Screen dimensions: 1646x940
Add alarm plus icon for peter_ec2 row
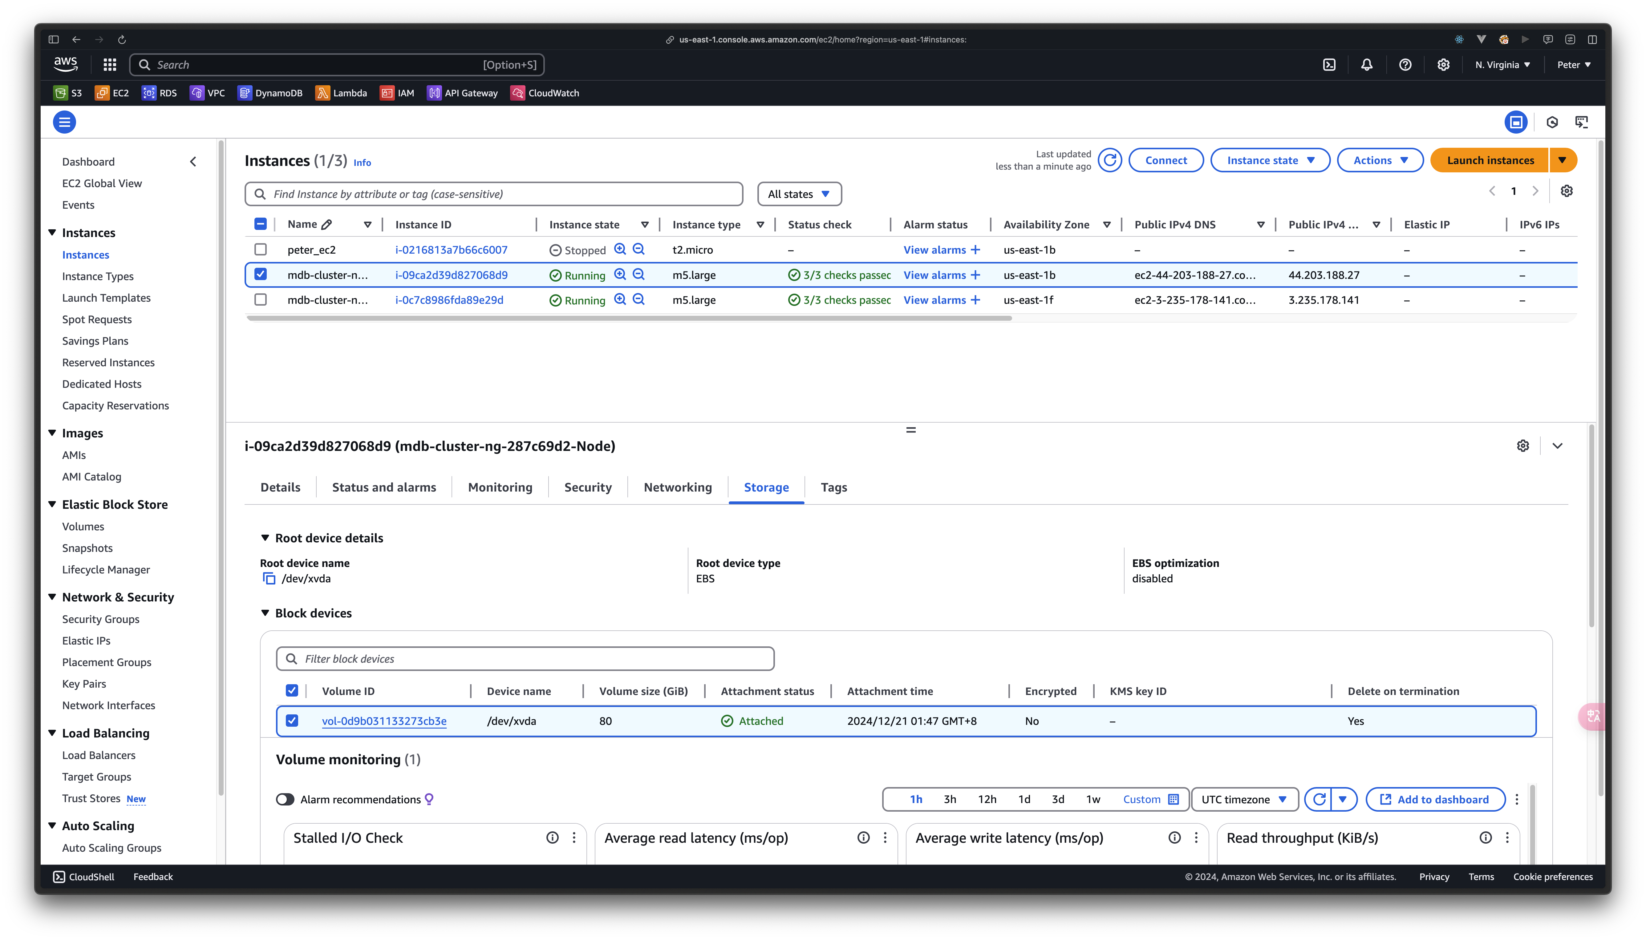975,250
